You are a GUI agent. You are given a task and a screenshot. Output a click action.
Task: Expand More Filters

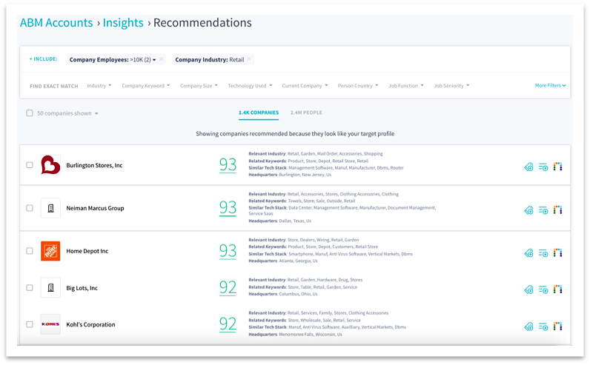click(550, 85)
